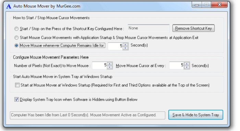Minimize the Auto Mouse Mover window

point(197,5)
